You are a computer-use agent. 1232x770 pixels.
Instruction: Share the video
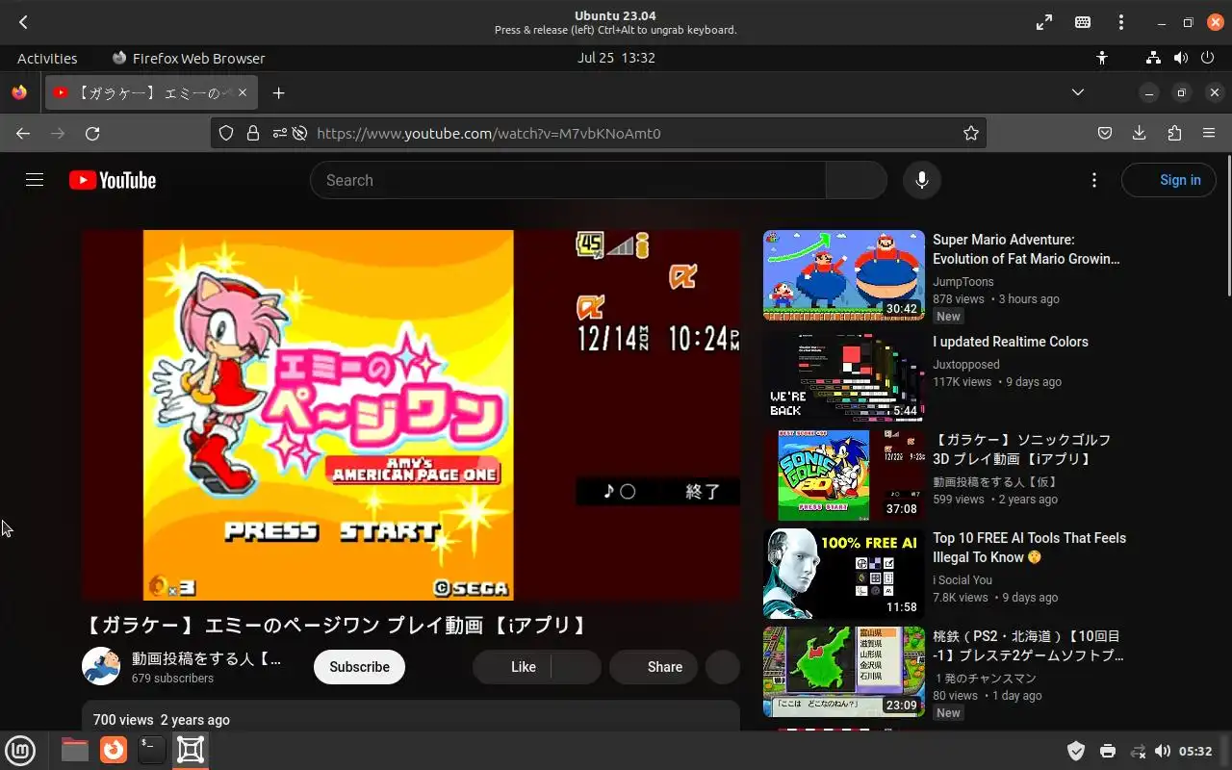[654, 667]
